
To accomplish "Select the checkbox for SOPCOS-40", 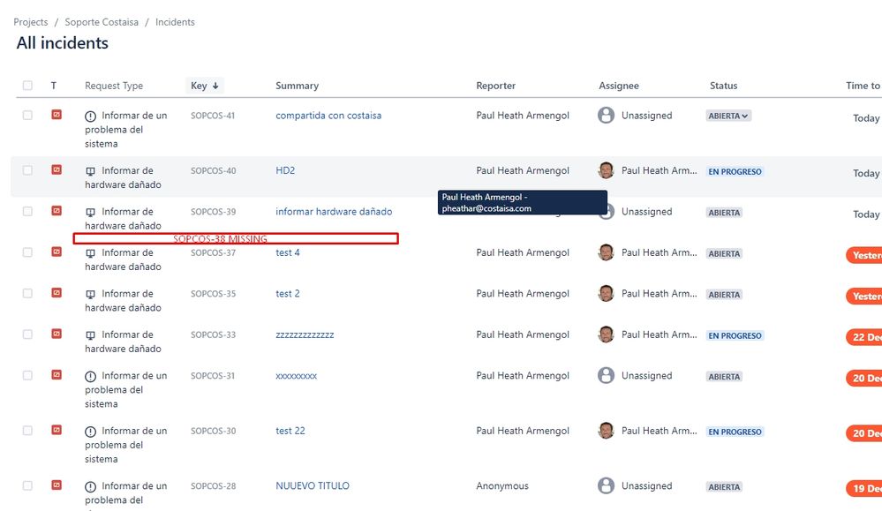I will point(27,170).
